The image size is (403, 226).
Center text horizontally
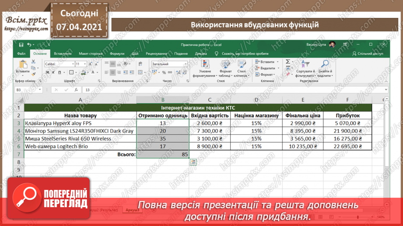(112, 72)
